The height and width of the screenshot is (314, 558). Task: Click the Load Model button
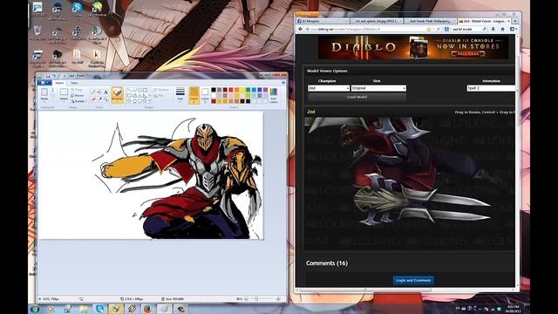357,97
